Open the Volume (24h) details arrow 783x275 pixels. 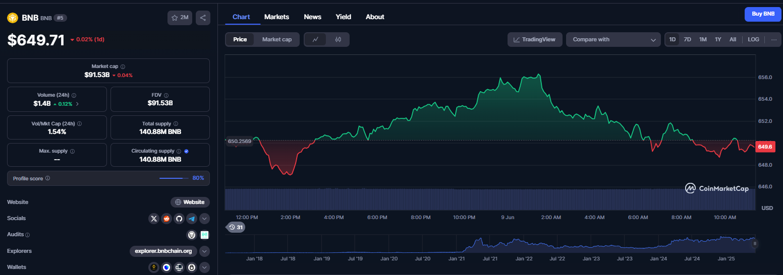(x=77, y=104)
